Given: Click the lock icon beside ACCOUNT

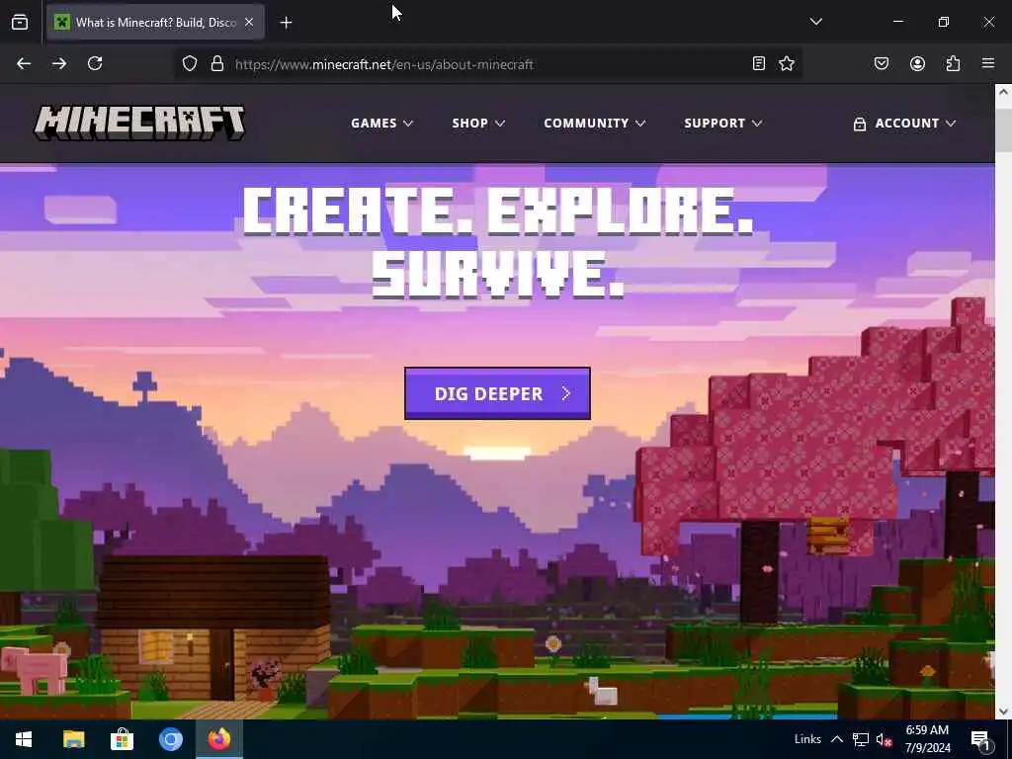Looking at the screenshot, I should 859,124.
